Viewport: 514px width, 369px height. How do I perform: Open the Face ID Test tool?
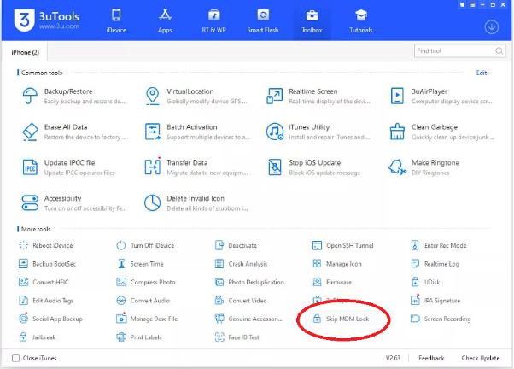[x=237, y=337]
